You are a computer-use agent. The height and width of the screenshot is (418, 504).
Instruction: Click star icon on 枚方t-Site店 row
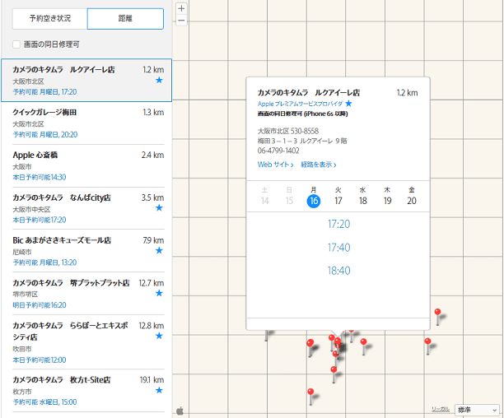[159, 390]
